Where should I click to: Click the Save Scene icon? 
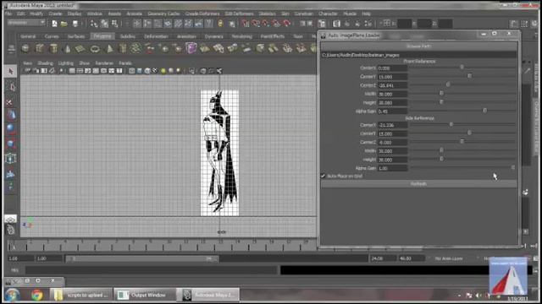(x=75, y=24)
